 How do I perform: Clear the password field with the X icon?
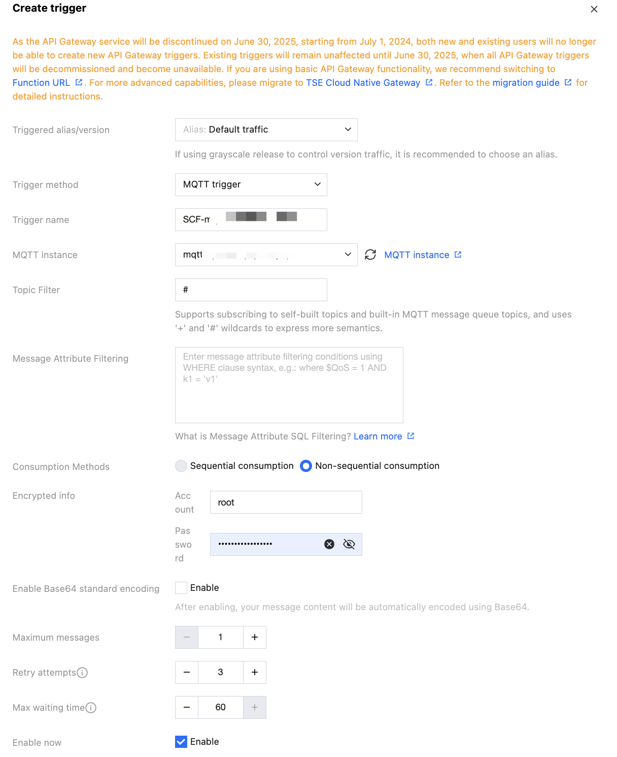tap(329, 544)
